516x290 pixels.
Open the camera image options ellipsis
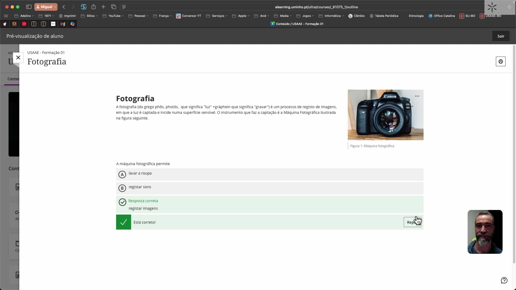coord(417,96)
